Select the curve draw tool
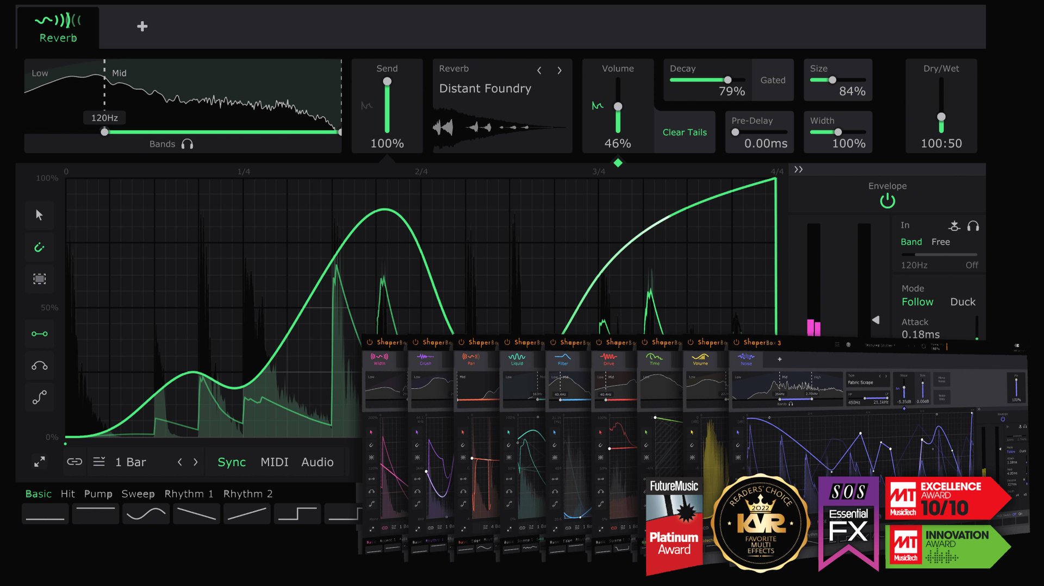Screen dimensions: 1044x586 pyautogui.click(x=39, y=365)
